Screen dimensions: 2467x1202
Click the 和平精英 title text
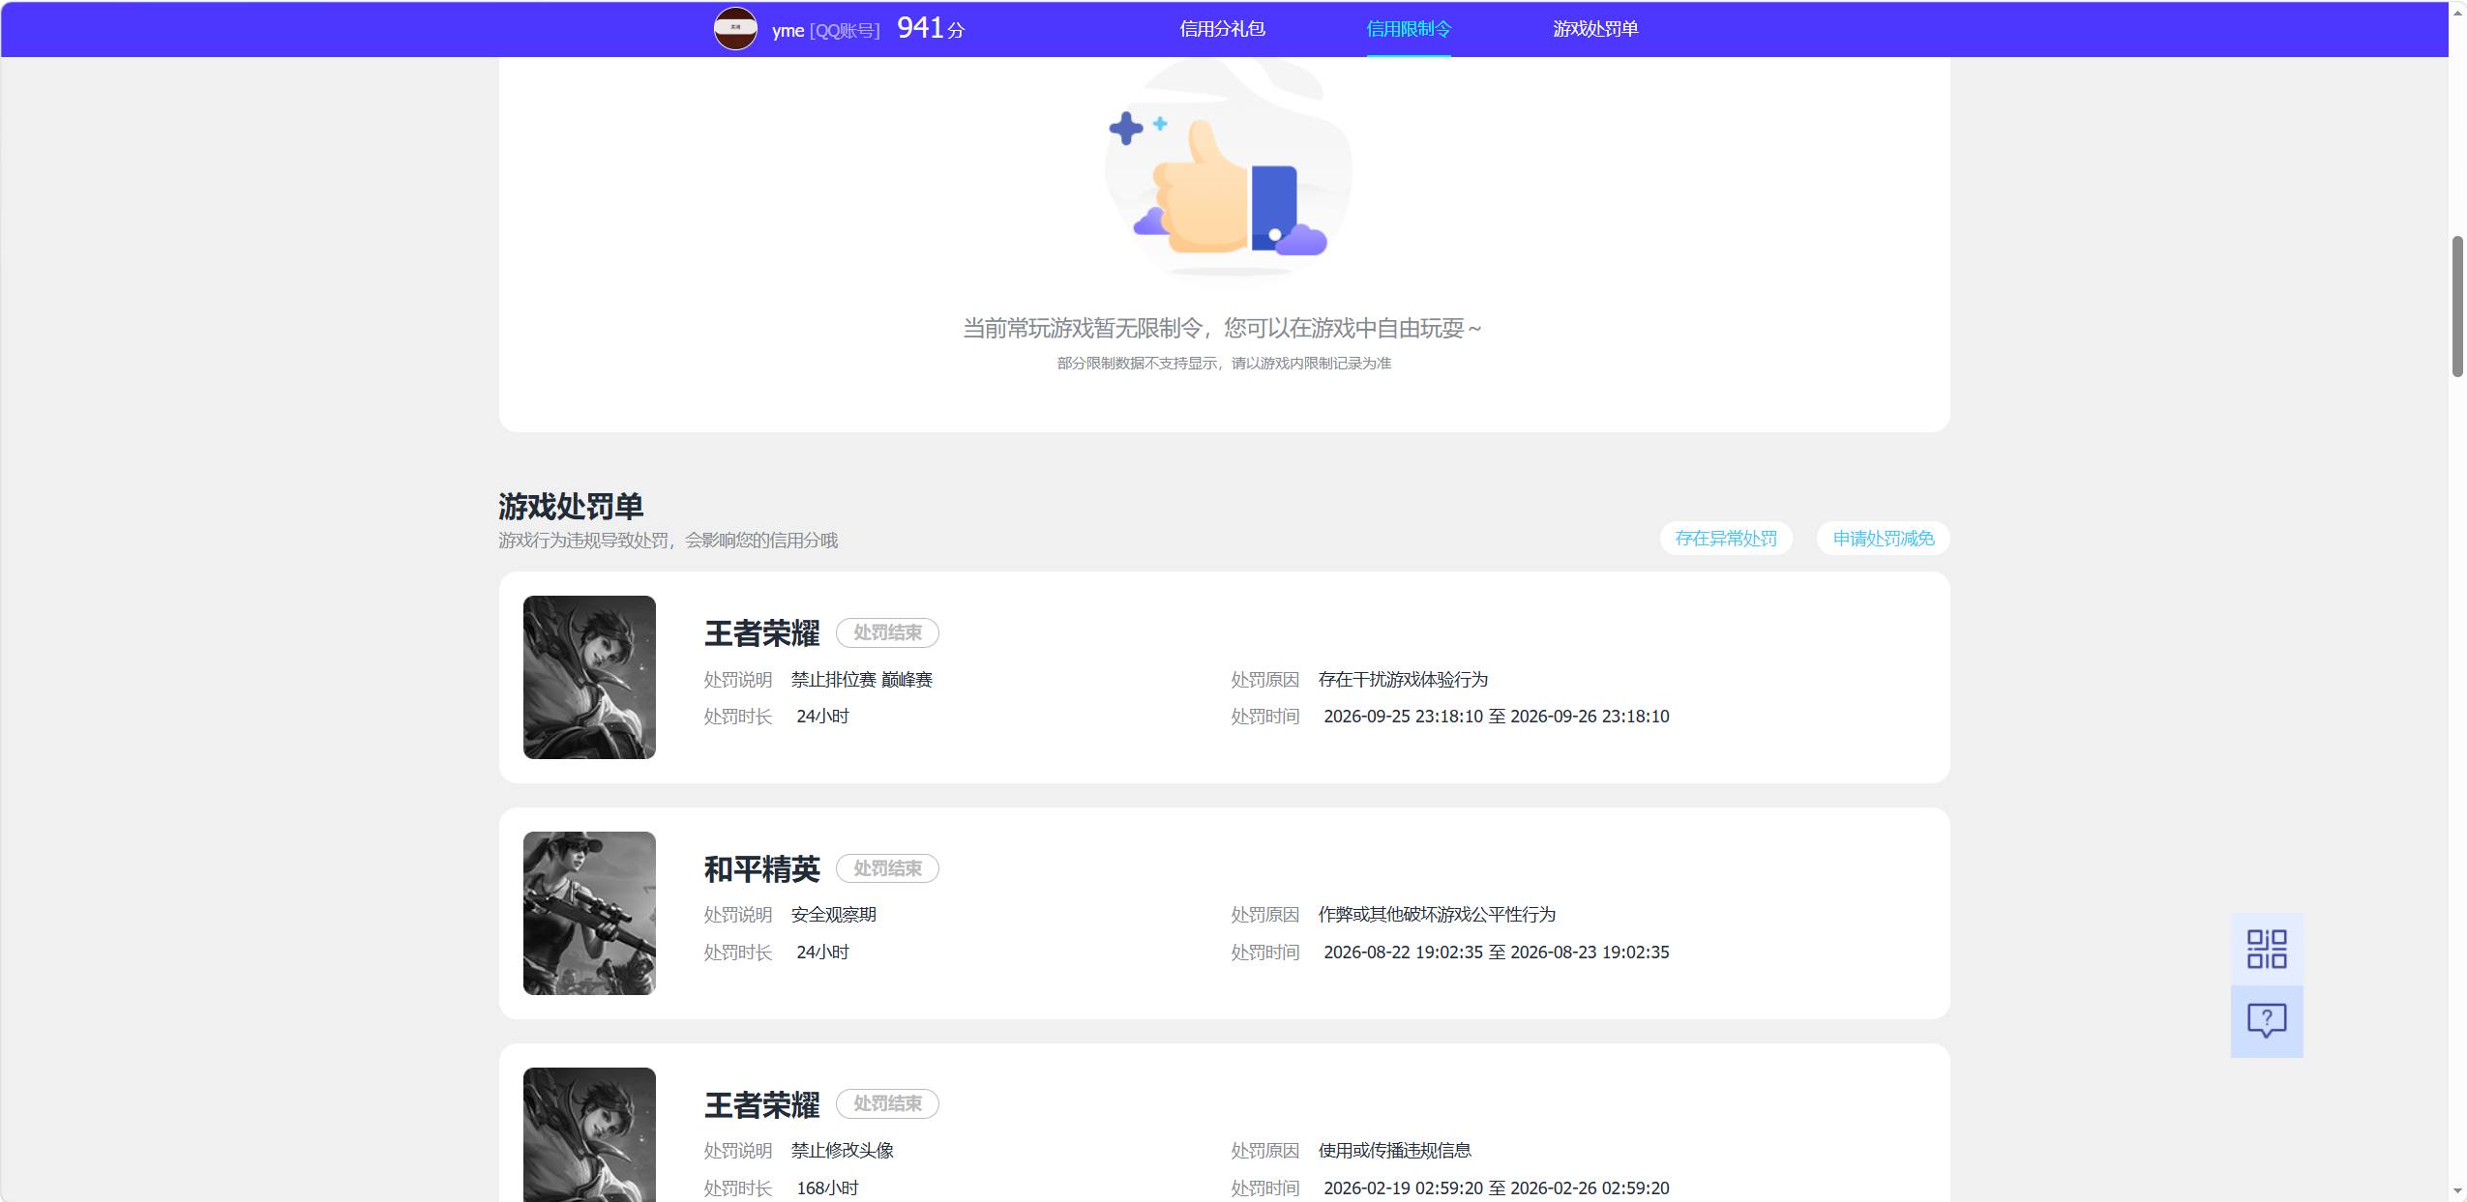tap(761, 869)
